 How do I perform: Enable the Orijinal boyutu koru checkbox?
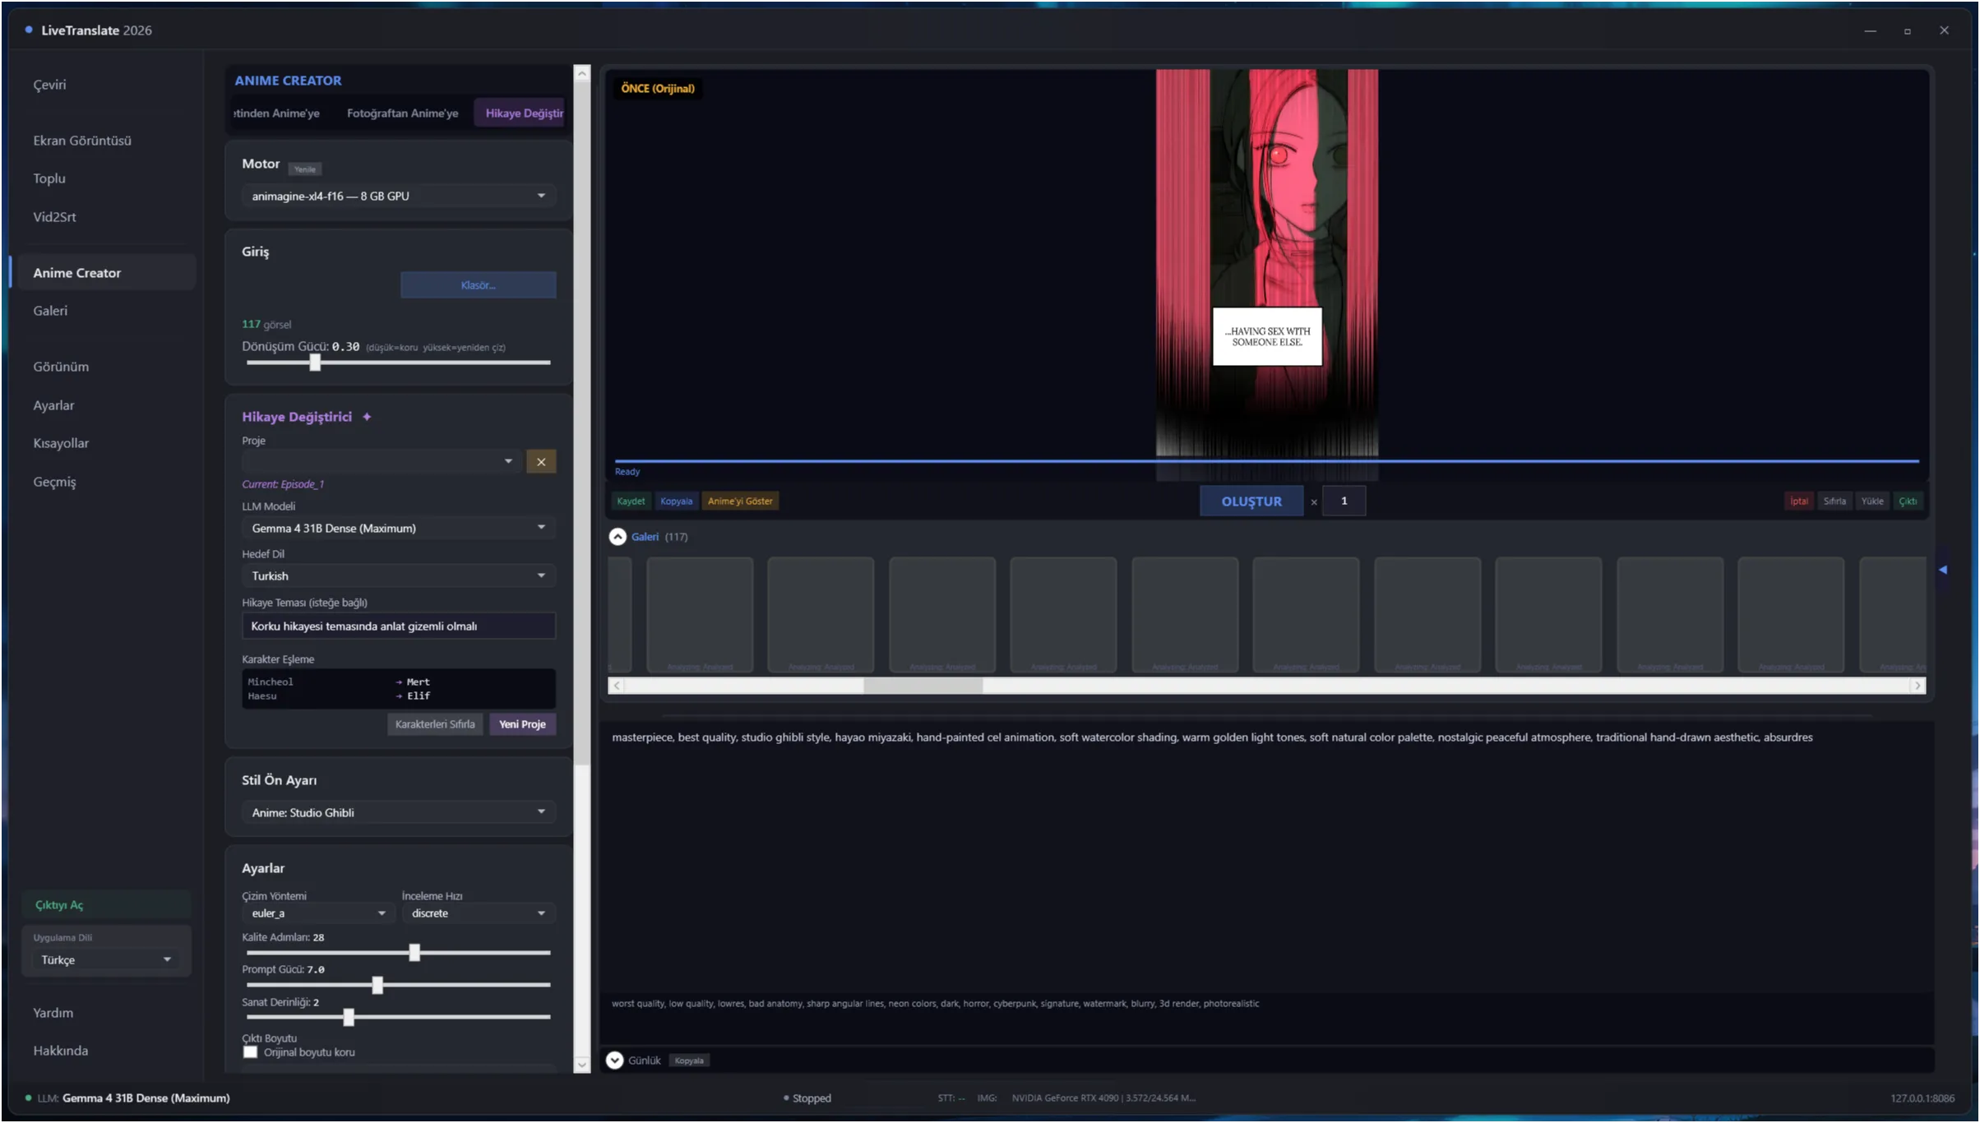[x=251, y=1052]
